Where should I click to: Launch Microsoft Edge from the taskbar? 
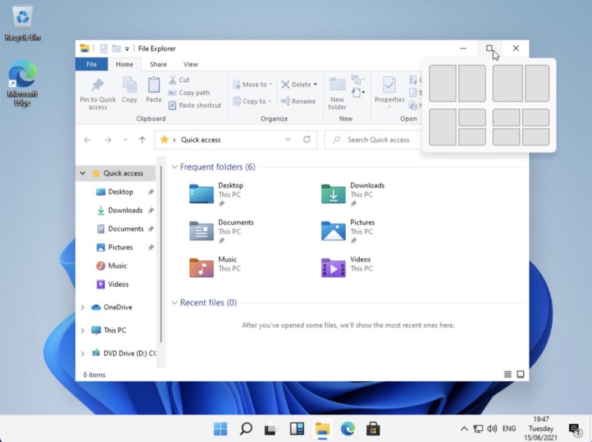tap(347, 428)
